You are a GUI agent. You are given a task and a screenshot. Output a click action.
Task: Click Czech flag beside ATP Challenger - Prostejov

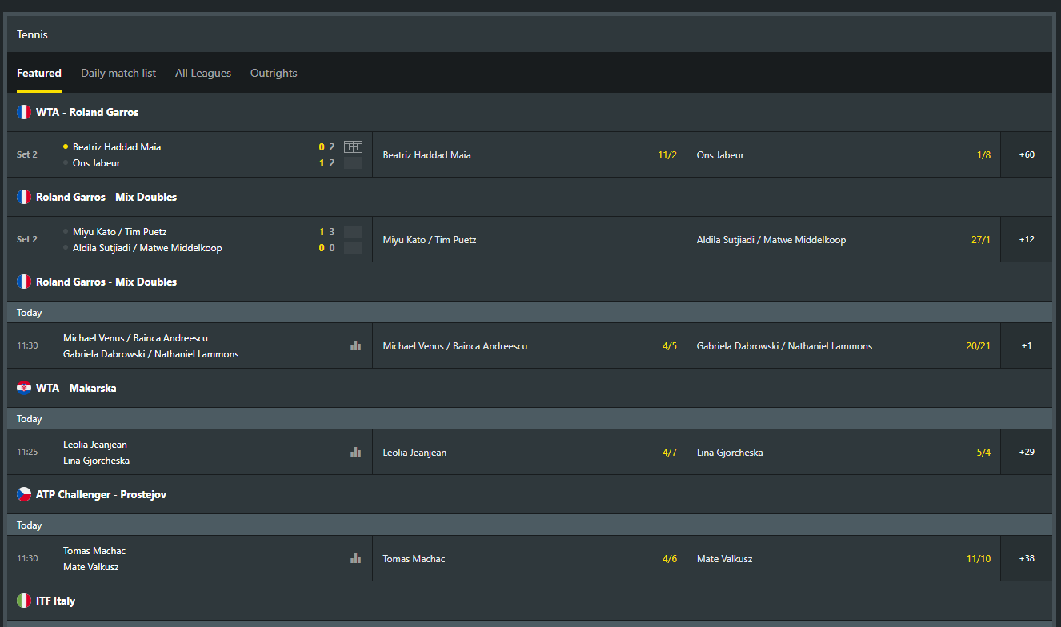(x=24, y=495)
